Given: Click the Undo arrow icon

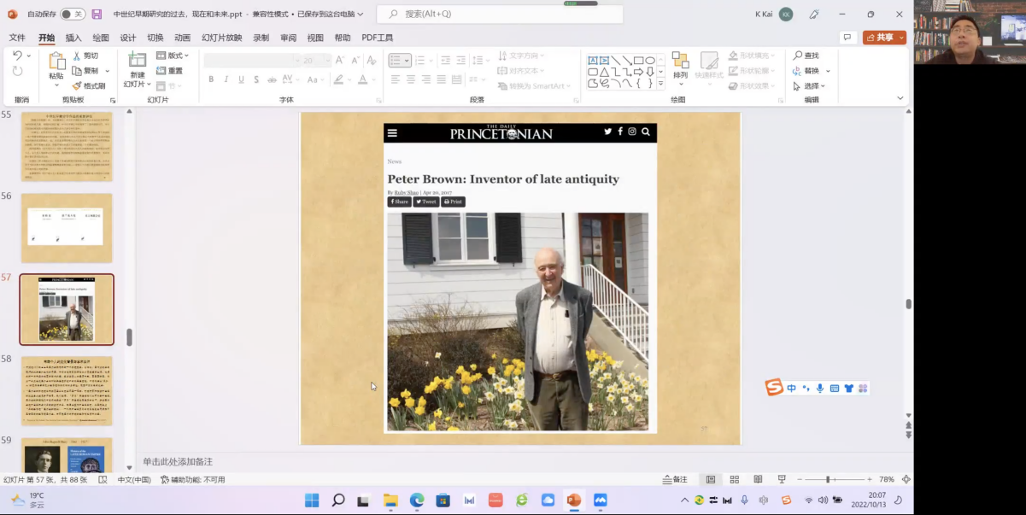Looking at the screenshot, I should coord(17,56).
